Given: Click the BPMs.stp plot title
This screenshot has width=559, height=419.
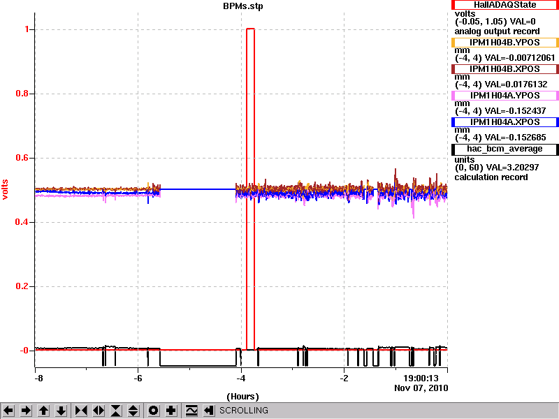Looking at the screenshot, I should tap(242, 6).
